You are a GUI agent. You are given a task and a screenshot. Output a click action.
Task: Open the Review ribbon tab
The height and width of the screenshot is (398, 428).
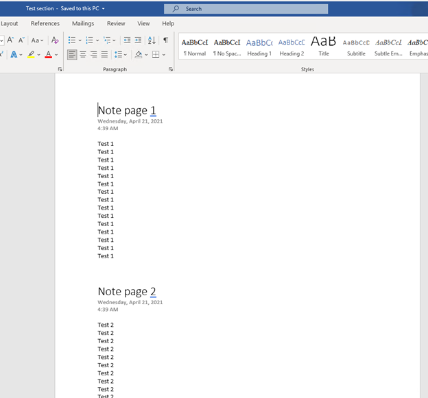(x=116, y=24)
